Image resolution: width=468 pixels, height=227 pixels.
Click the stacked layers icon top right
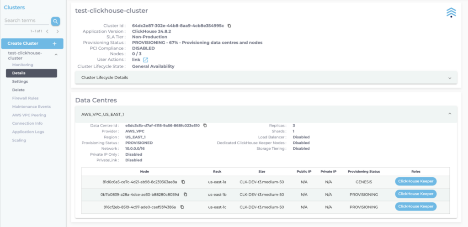[x=451, y=12]
